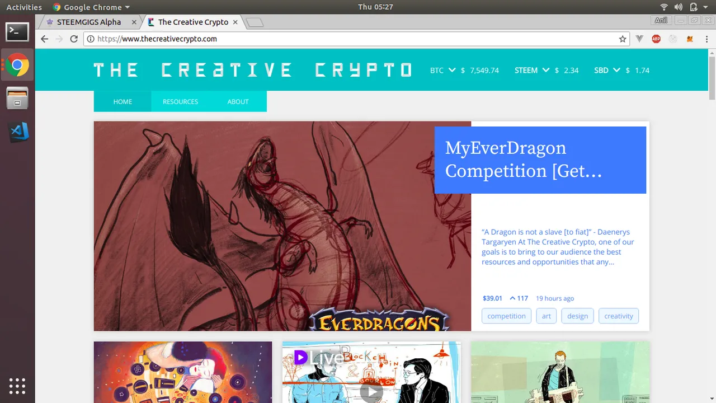This screenshot has width=716, height=403.
Task: Open Visual Studio Code from the dock
Action: tap(18, 132)
